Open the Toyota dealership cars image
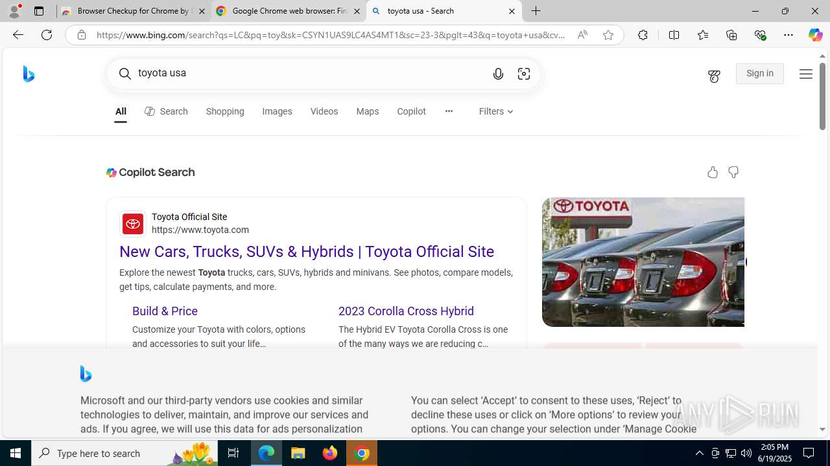This screenshot has width=830, height=466. 643,262
